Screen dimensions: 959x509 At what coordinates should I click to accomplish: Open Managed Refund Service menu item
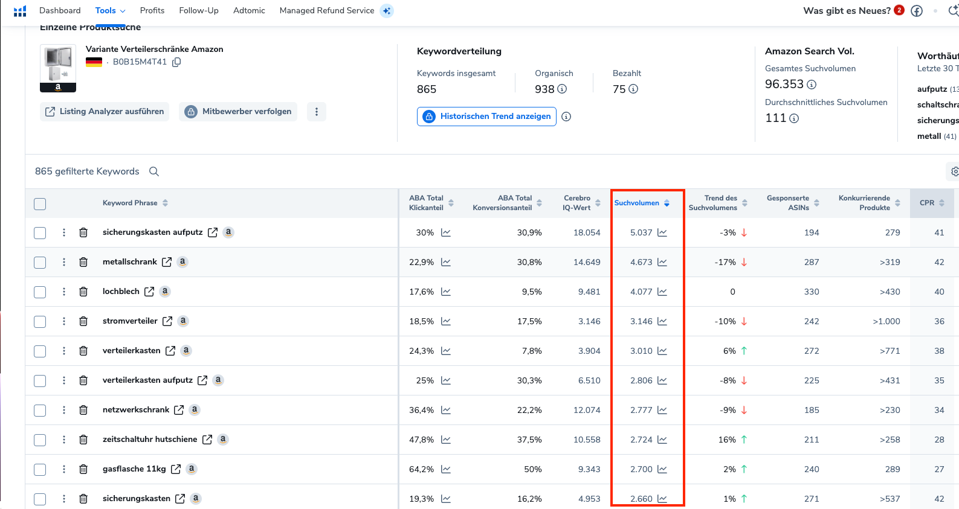pos(327,11)
